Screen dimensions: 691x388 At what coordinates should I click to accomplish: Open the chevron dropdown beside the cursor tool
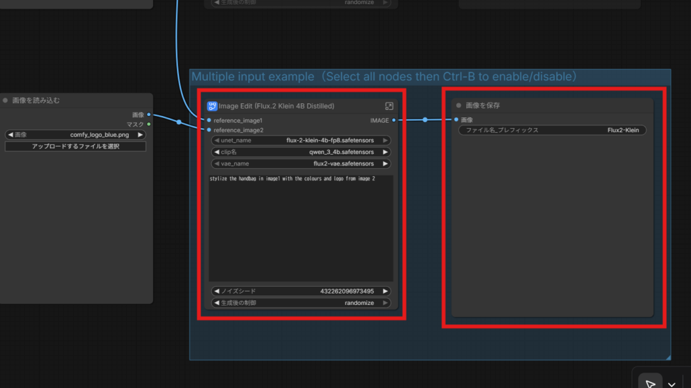tap(672, 383)
